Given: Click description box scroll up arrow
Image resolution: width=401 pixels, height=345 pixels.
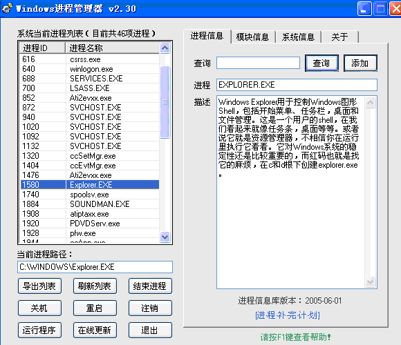Looking at the screenshot, I should tap(371, 103).
